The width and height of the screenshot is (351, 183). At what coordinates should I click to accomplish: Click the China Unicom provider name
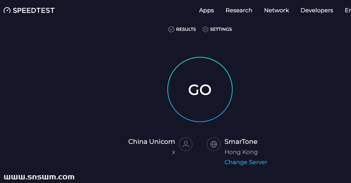[x=151, y=142]
